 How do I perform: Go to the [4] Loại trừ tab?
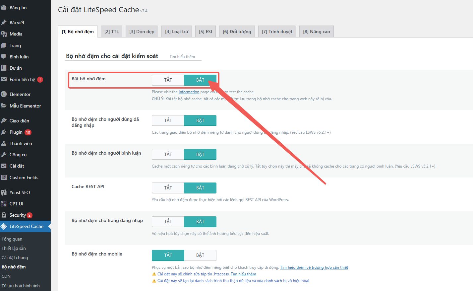tap(177, 32)
